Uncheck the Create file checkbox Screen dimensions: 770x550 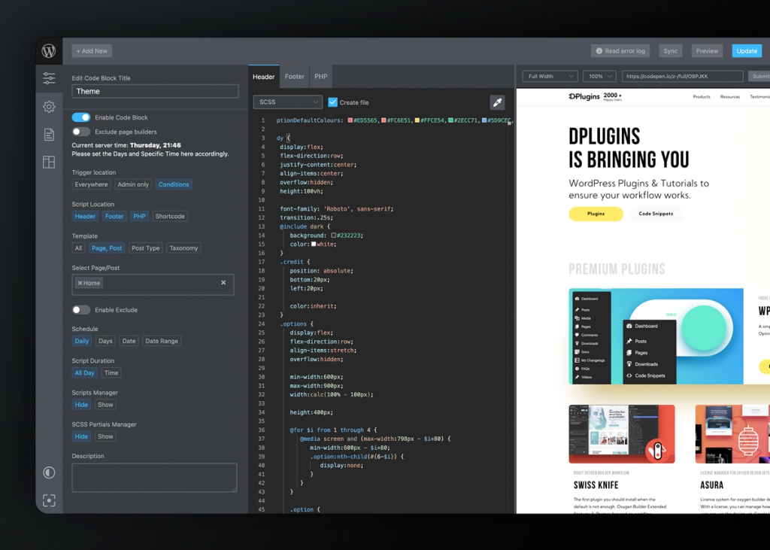pos(333,102)
